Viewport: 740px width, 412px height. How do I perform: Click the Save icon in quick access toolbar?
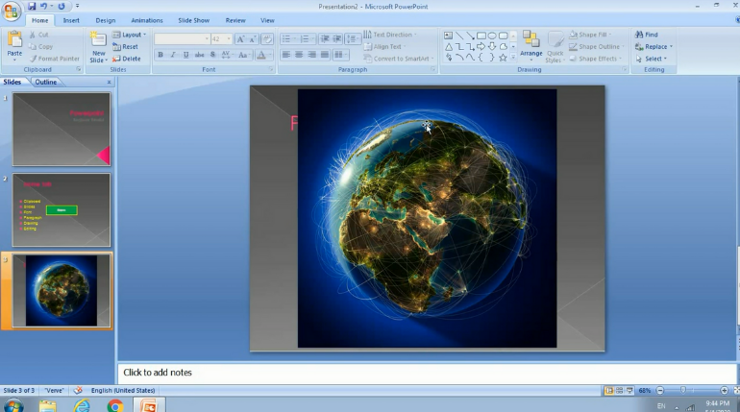click(x=32, y=7)
